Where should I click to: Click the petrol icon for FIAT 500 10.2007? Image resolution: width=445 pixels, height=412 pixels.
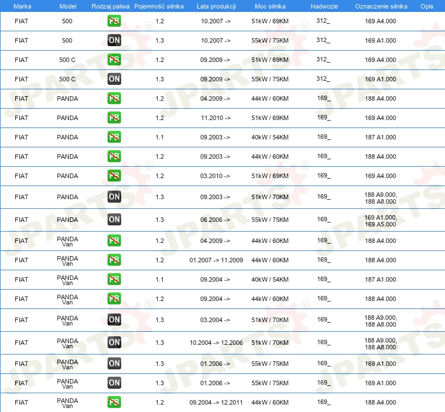click(x=114, y=20)
